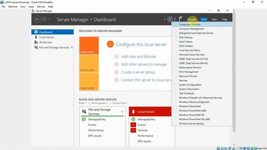Open System Configuration
This screenshot has height=150, width=267.
coord(202,85)
